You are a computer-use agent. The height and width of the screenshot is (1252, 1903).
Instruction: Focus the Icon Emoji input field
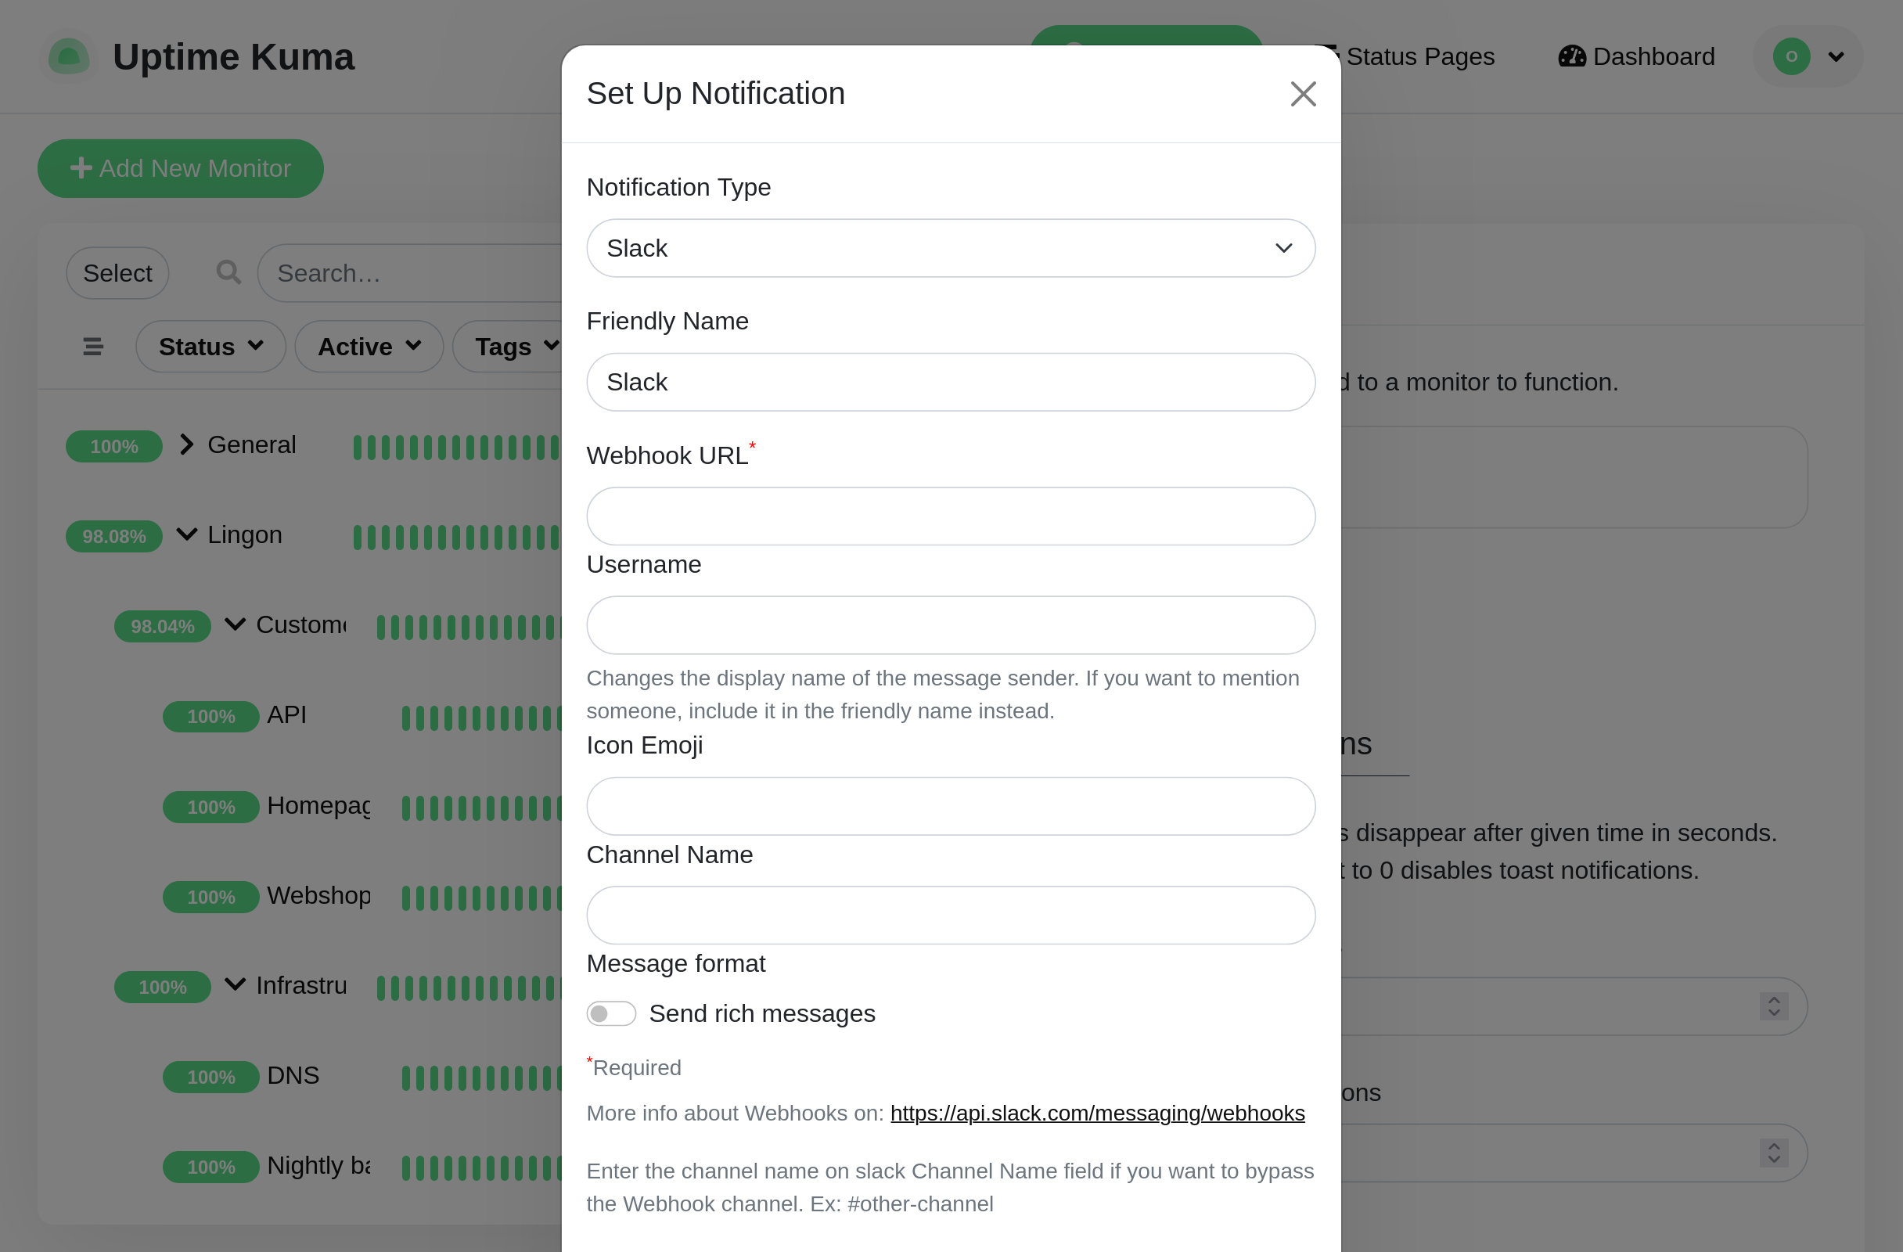pyautogui.click(x=951, y=806)
